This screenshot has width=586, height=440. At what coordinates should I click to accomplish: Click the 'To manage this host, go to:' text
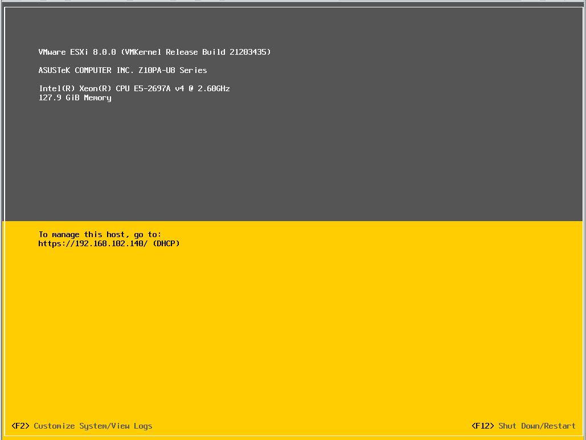(100, 235)
